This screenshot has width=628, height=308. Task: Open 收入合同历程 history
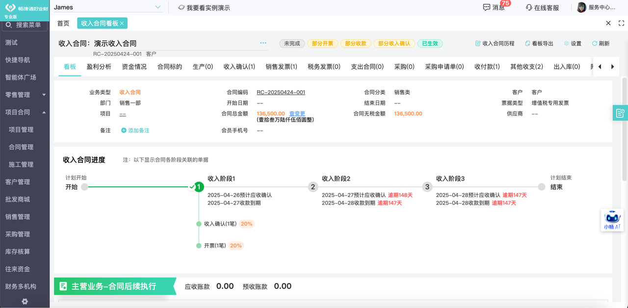point(495,44)
